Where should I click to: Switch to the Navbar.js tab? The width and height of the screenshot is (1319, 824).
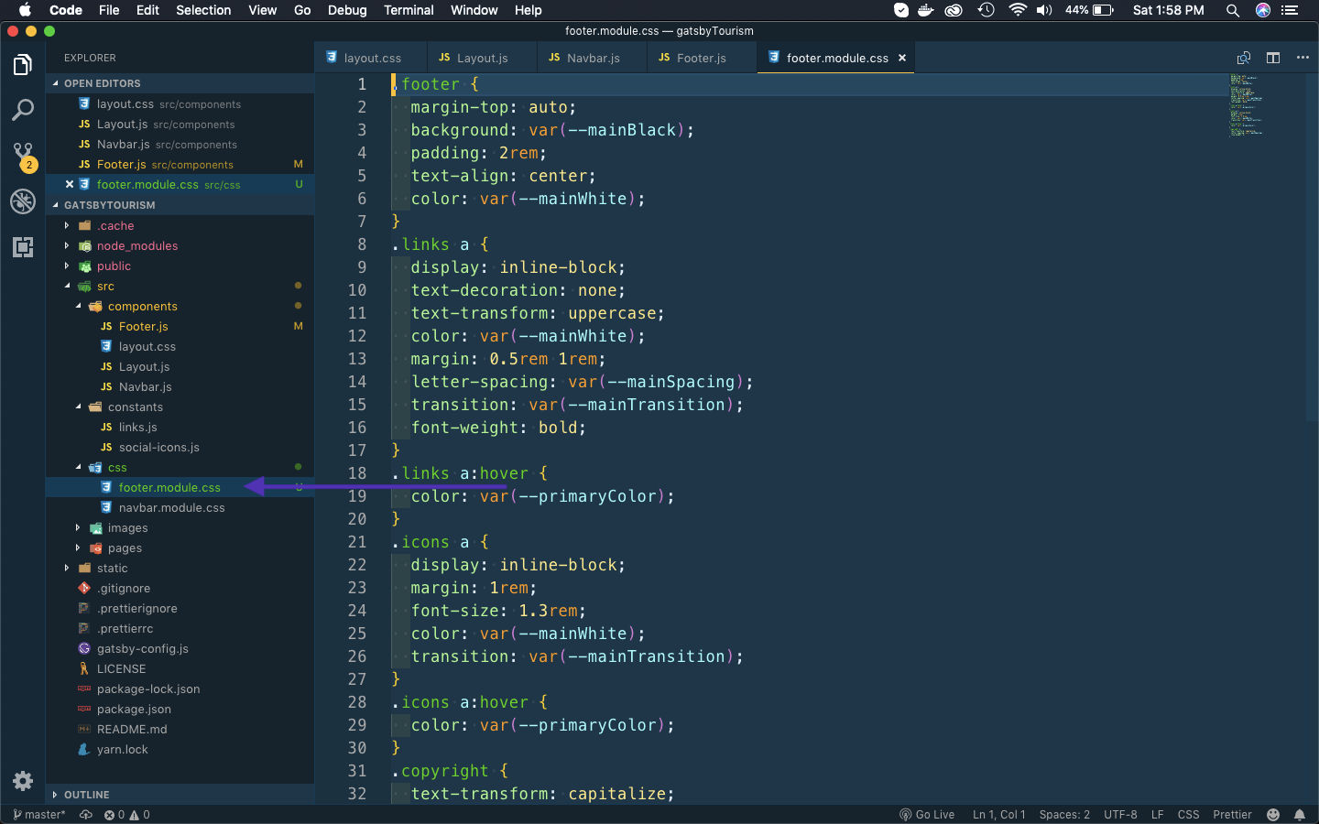[x=590, y=58]
